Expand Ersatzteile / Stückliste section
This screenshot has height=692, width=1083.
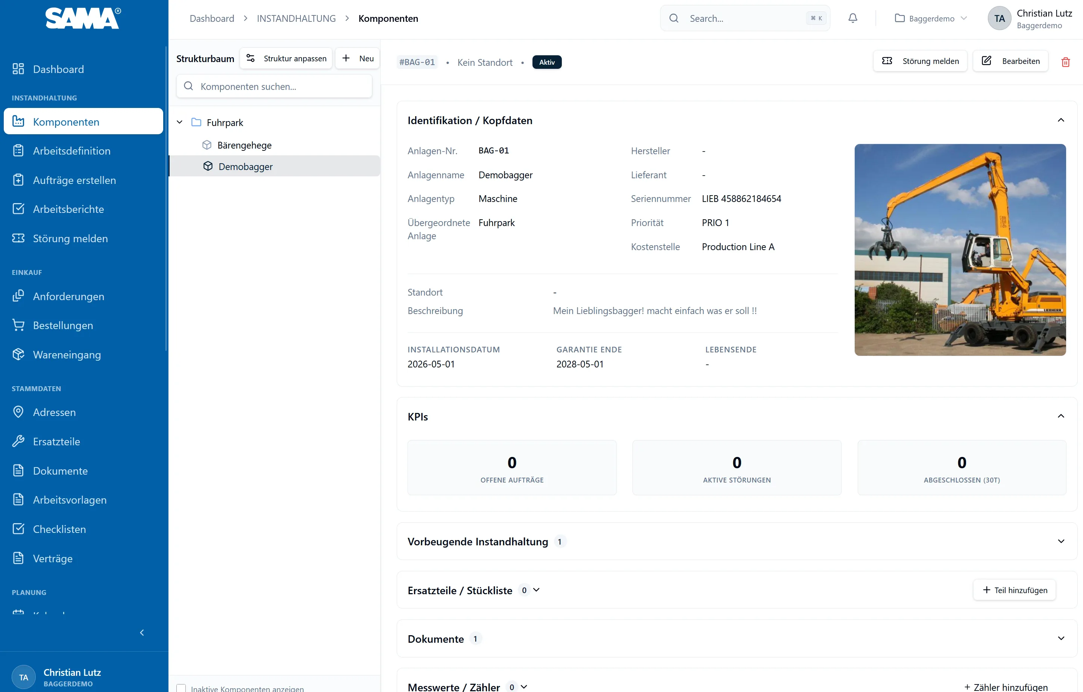[x=536, y=590]
